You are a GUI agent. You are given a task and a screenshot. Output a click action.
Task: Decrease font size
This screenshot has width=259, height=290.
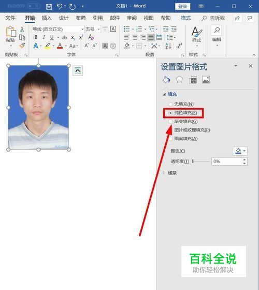[x=94, y=46]
